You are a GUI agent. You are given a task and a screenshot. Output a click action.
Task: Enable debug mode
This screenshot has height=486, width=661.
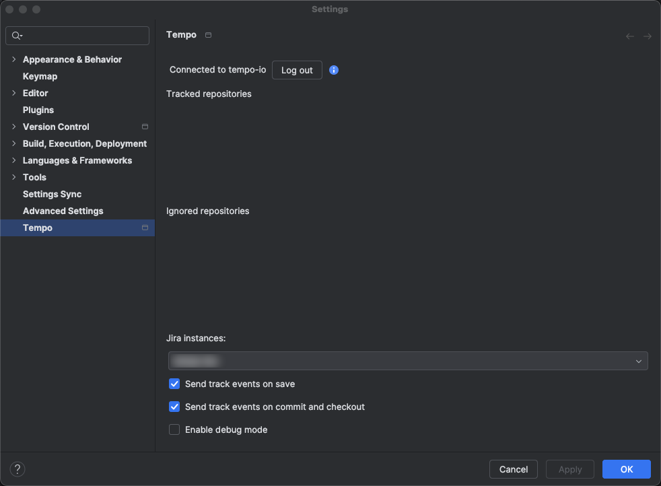click(x=174, y=429)
